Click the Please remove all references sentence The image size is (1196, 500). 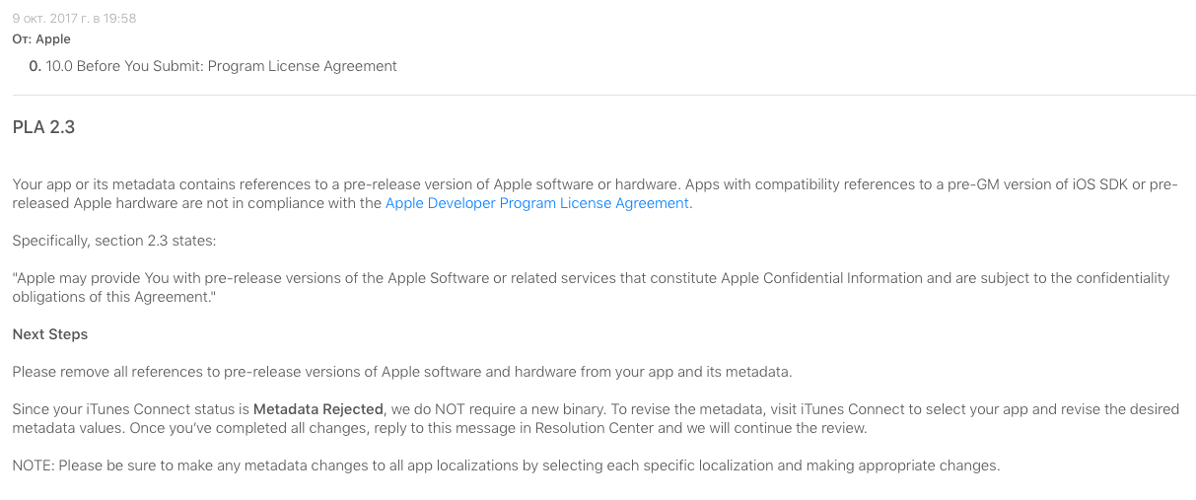[x=402, y=372]
